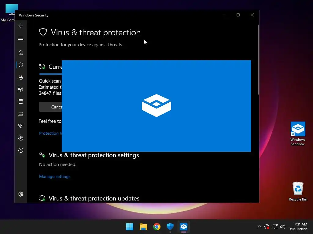The height and width of the screenshot is (234, 313).
Task: Click the Virus & threat protection updates heading
Action: click(94, 198)
